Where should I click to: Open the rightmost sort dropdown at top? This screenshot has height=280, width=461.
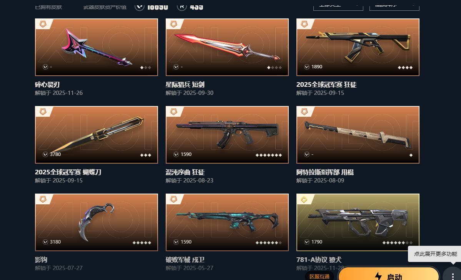click(394, 6)
